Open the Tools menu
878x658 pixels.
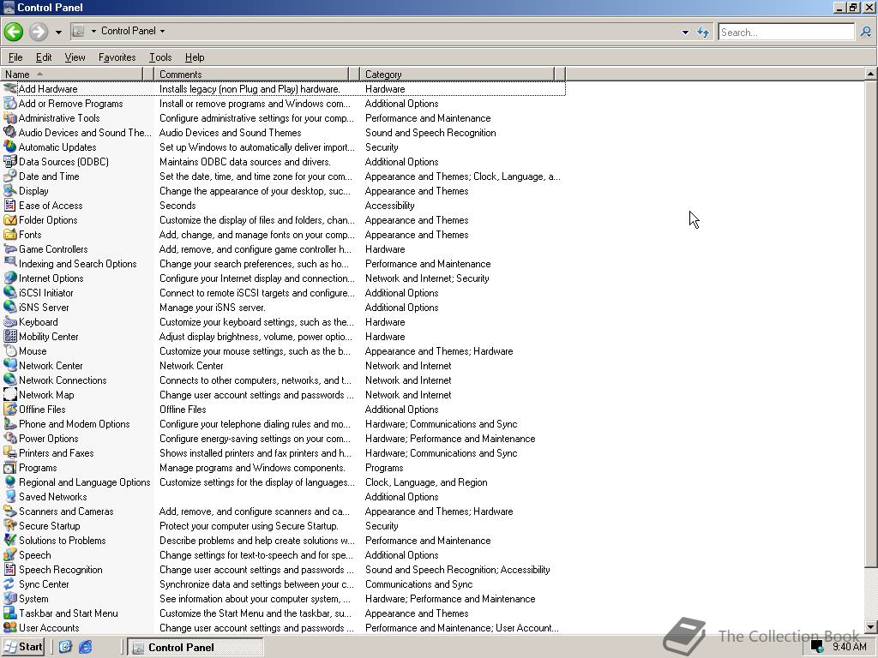pos(160,57)
